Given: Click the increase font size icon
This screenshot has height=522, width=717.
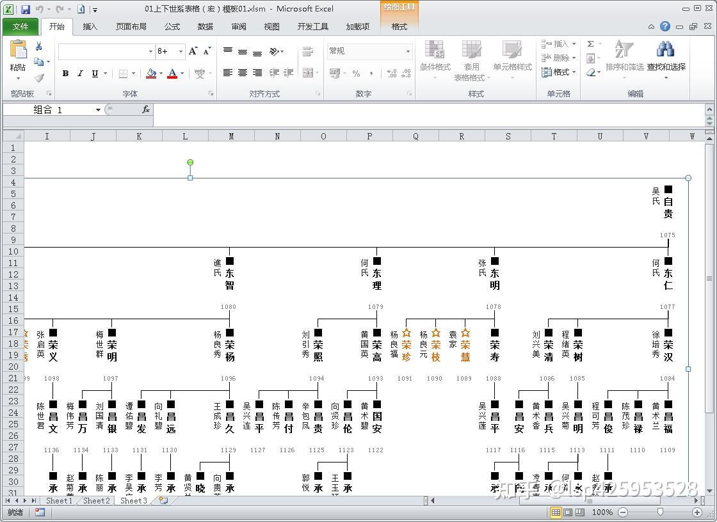Looking at the screenshot, I should coord(193,51).
